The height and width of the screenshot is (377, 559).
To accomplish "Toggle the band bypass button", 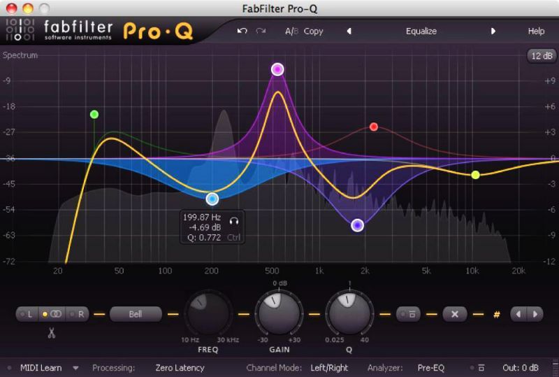I will coord(408,314).
